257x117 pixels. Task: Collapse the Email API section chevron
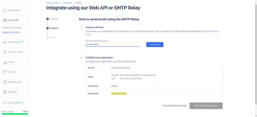pos(27,20)
